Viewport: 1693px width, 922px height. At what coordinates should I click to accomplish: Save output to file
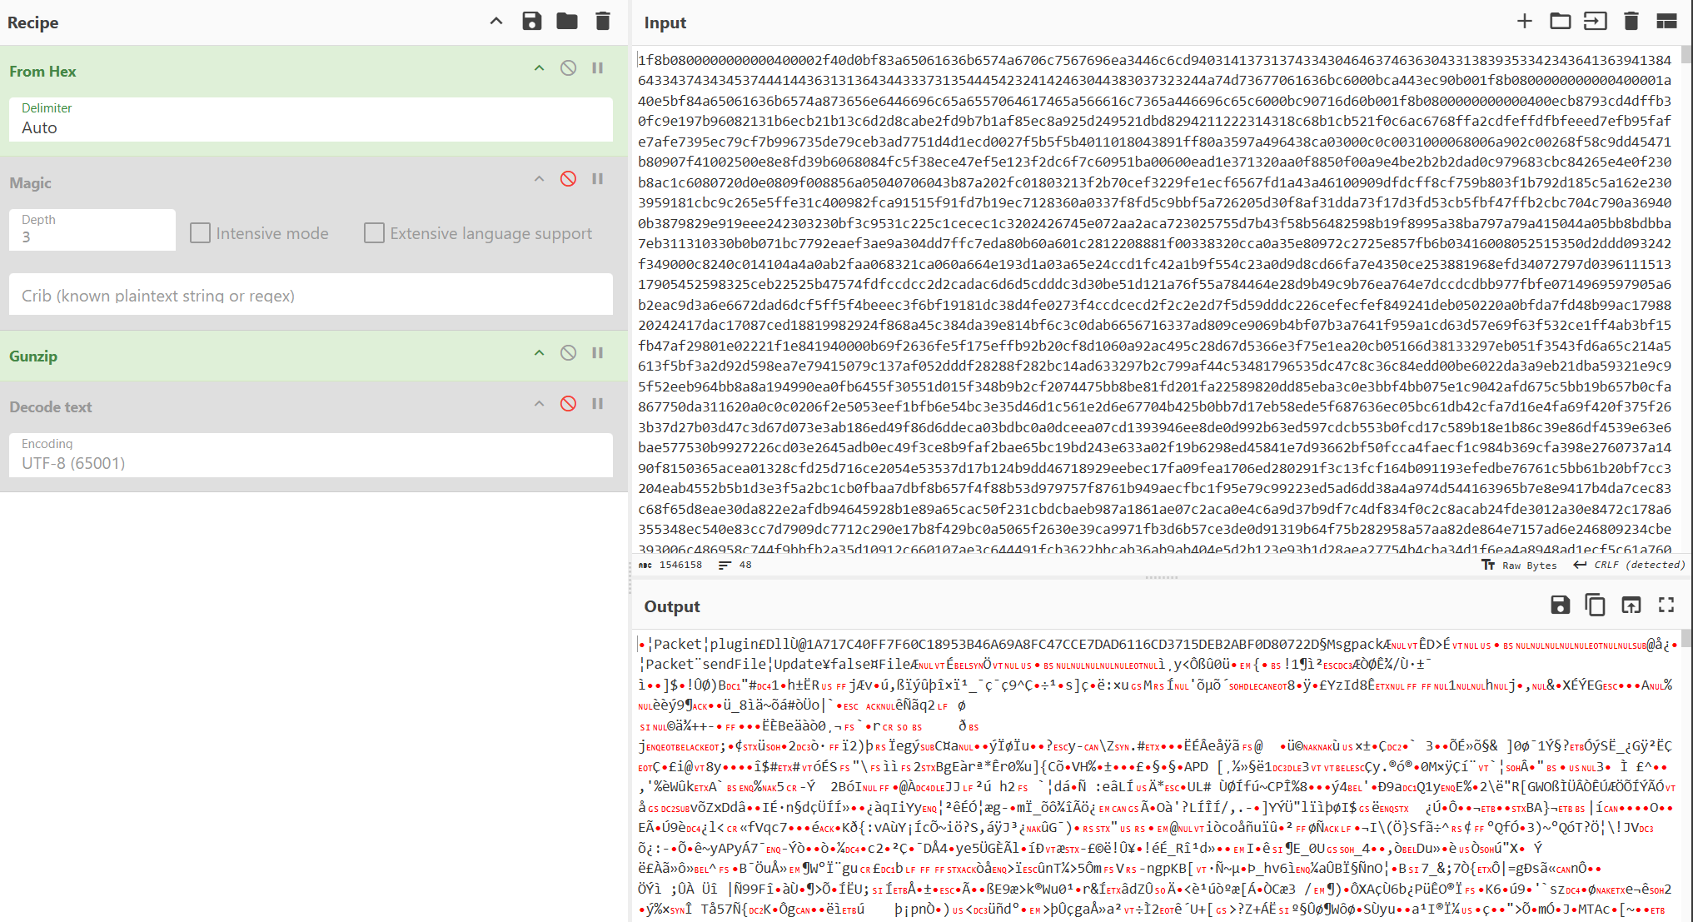tap(1560, 606)
